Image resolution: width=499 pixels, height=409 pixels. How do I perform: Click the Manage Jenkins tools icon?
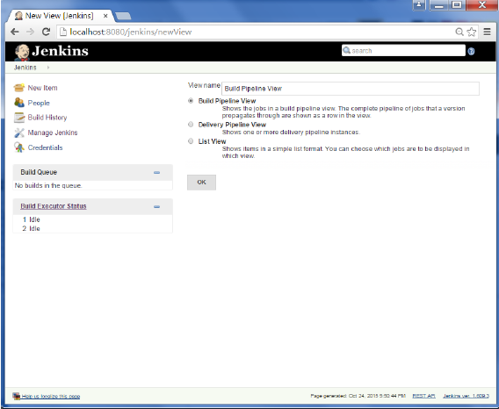click(x=19, y=133)
